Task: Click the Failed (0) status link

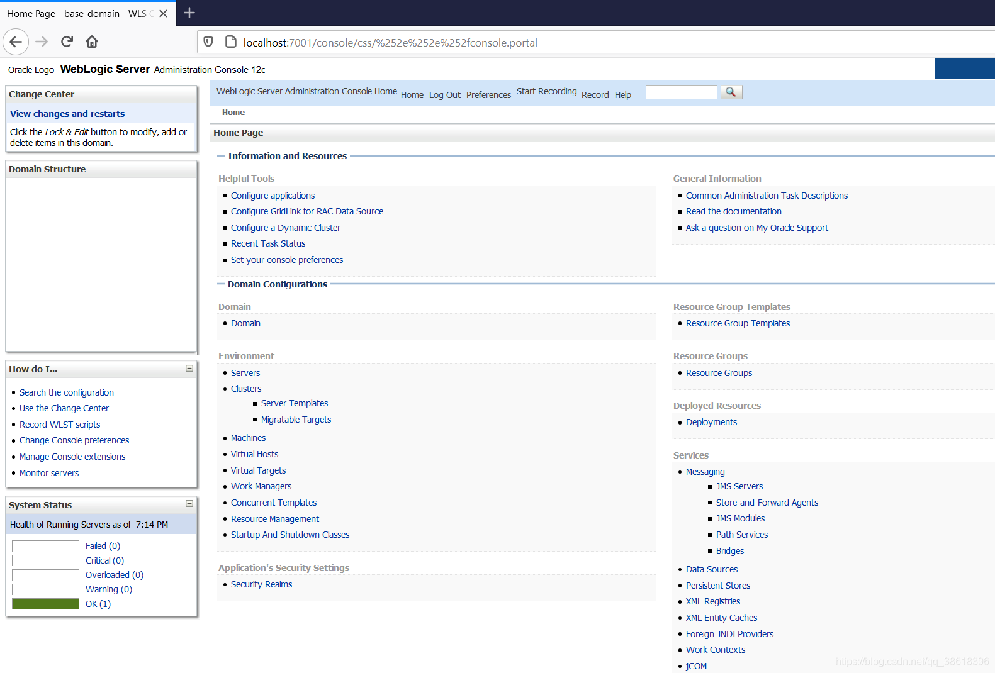Action: (103, 546)
